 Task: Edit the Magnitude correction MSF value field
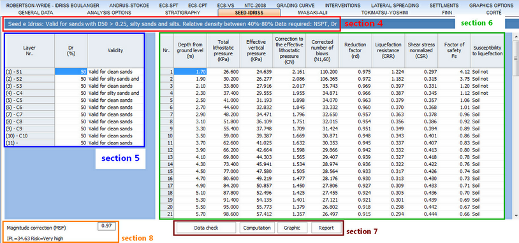click(106, 226)
